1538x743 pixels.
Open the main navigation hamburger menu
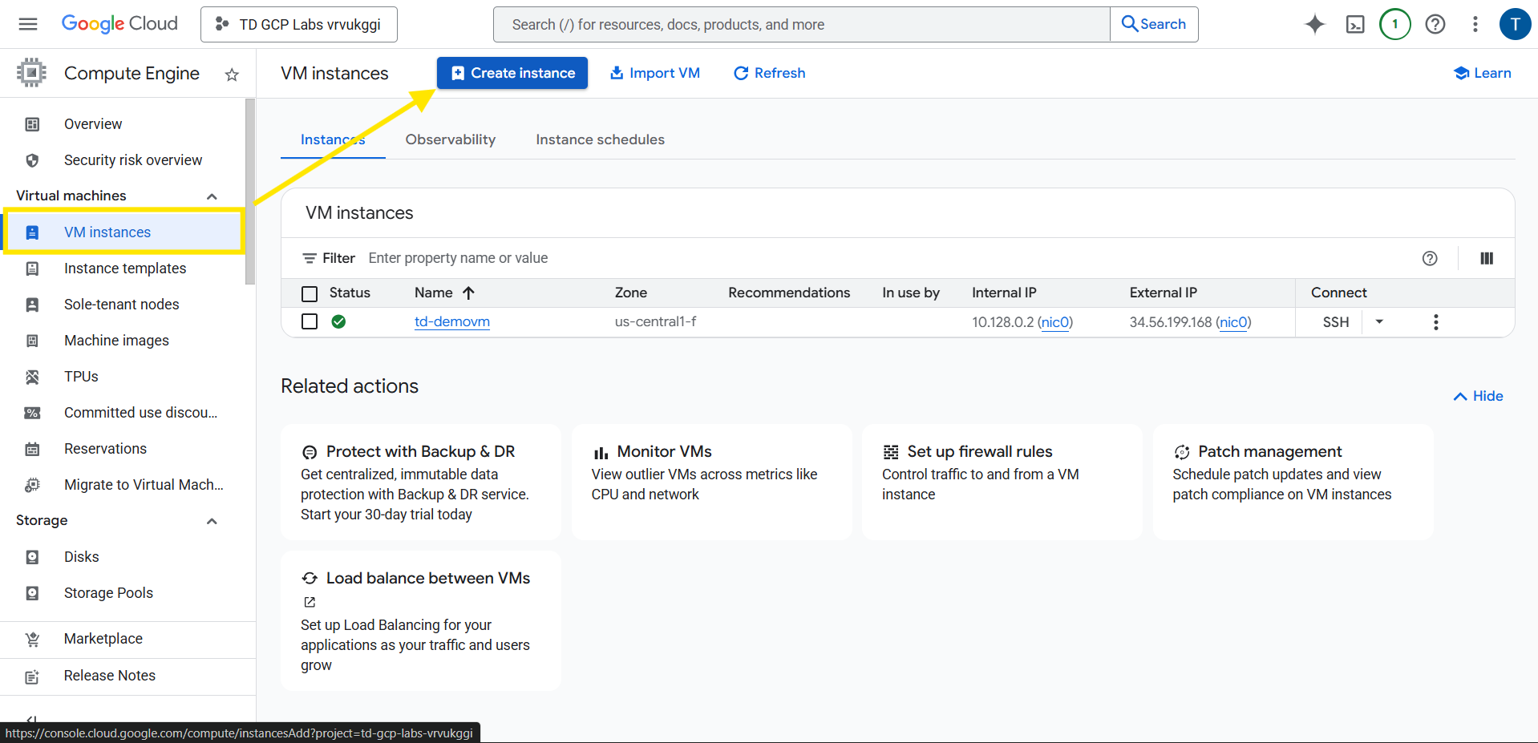[28, 24]
